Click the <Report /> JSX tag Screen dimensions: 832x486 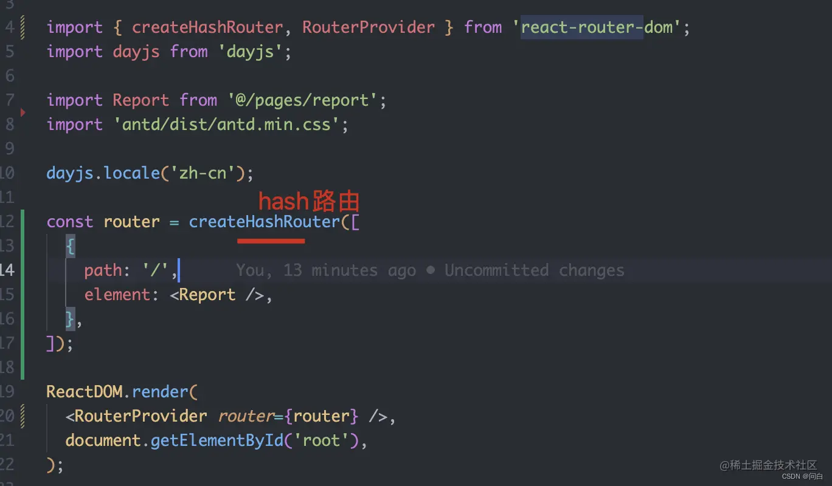pyautogui.click(x=217, y=295)
